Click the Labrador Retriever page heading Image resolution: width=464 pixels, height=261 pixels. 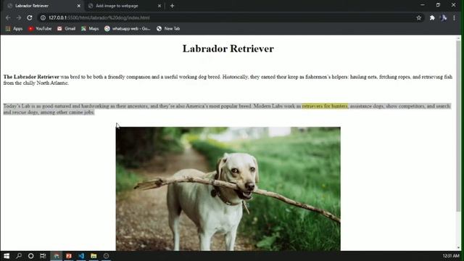click(228, 49)
